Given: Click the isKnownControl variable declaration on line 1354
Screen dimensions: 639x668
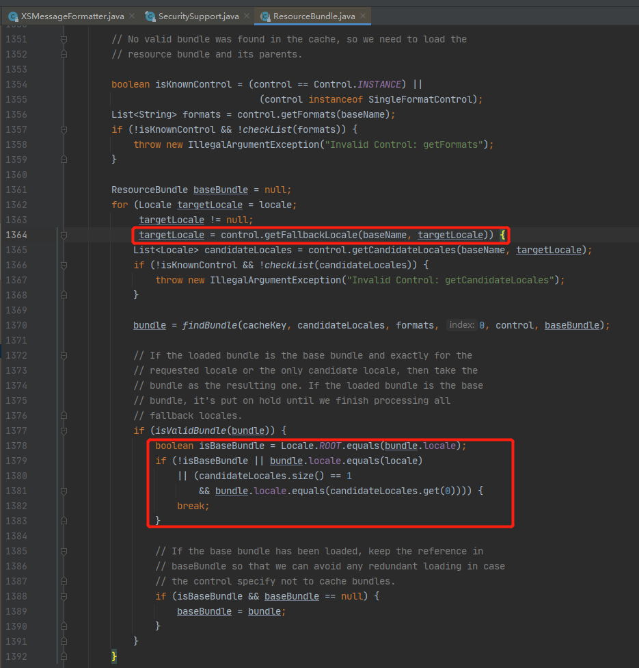Looking at the screenshot, I should (193, 84).
